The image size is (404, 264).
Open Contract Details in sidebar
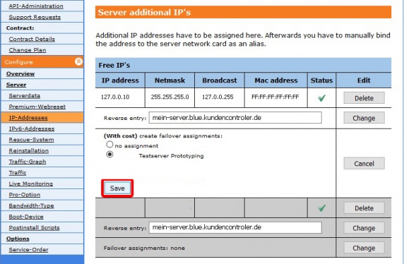point(32,39)
